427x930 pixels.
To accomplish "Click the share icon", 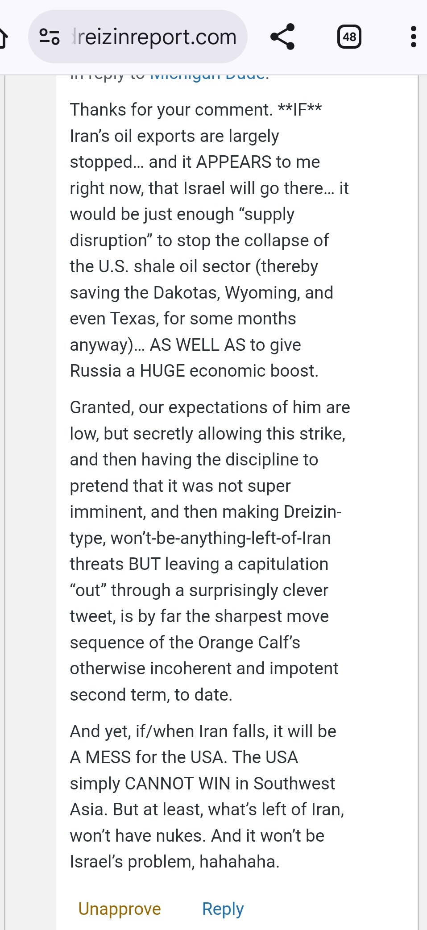I will [x=282, y=37].
